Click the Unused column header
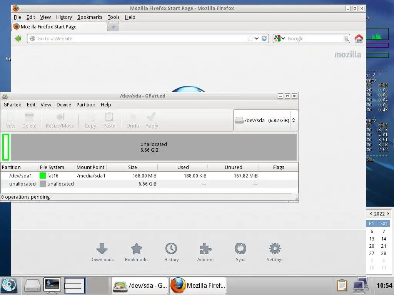Image resolution: width=394 pixels, height=295 pixels. [234, 167]
